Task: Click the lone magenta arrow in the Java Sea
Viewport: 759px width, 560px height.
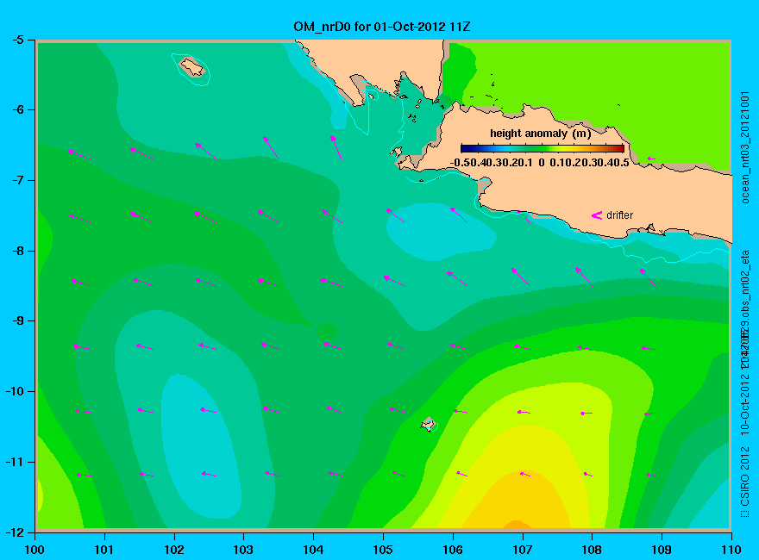Action: [651, 159]
